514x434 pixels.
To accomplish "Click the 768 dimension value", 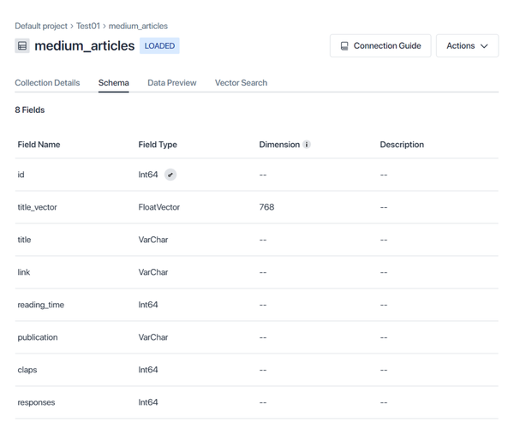I will coord(266,207).
